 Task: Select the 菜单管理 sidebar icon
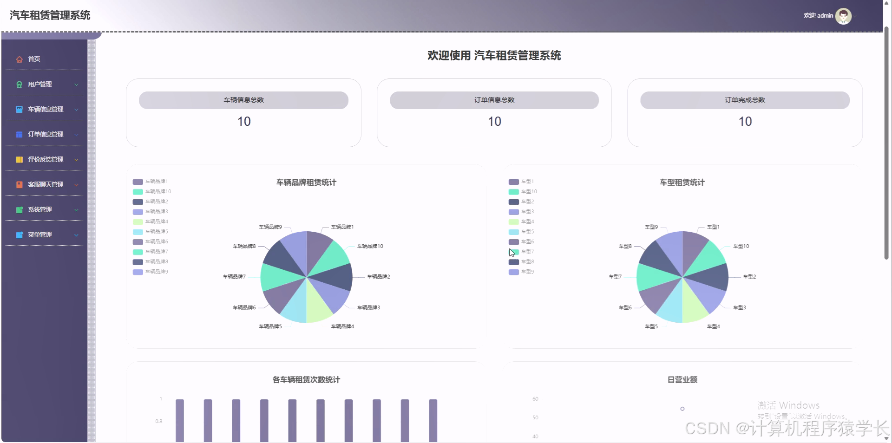point(19,235)
